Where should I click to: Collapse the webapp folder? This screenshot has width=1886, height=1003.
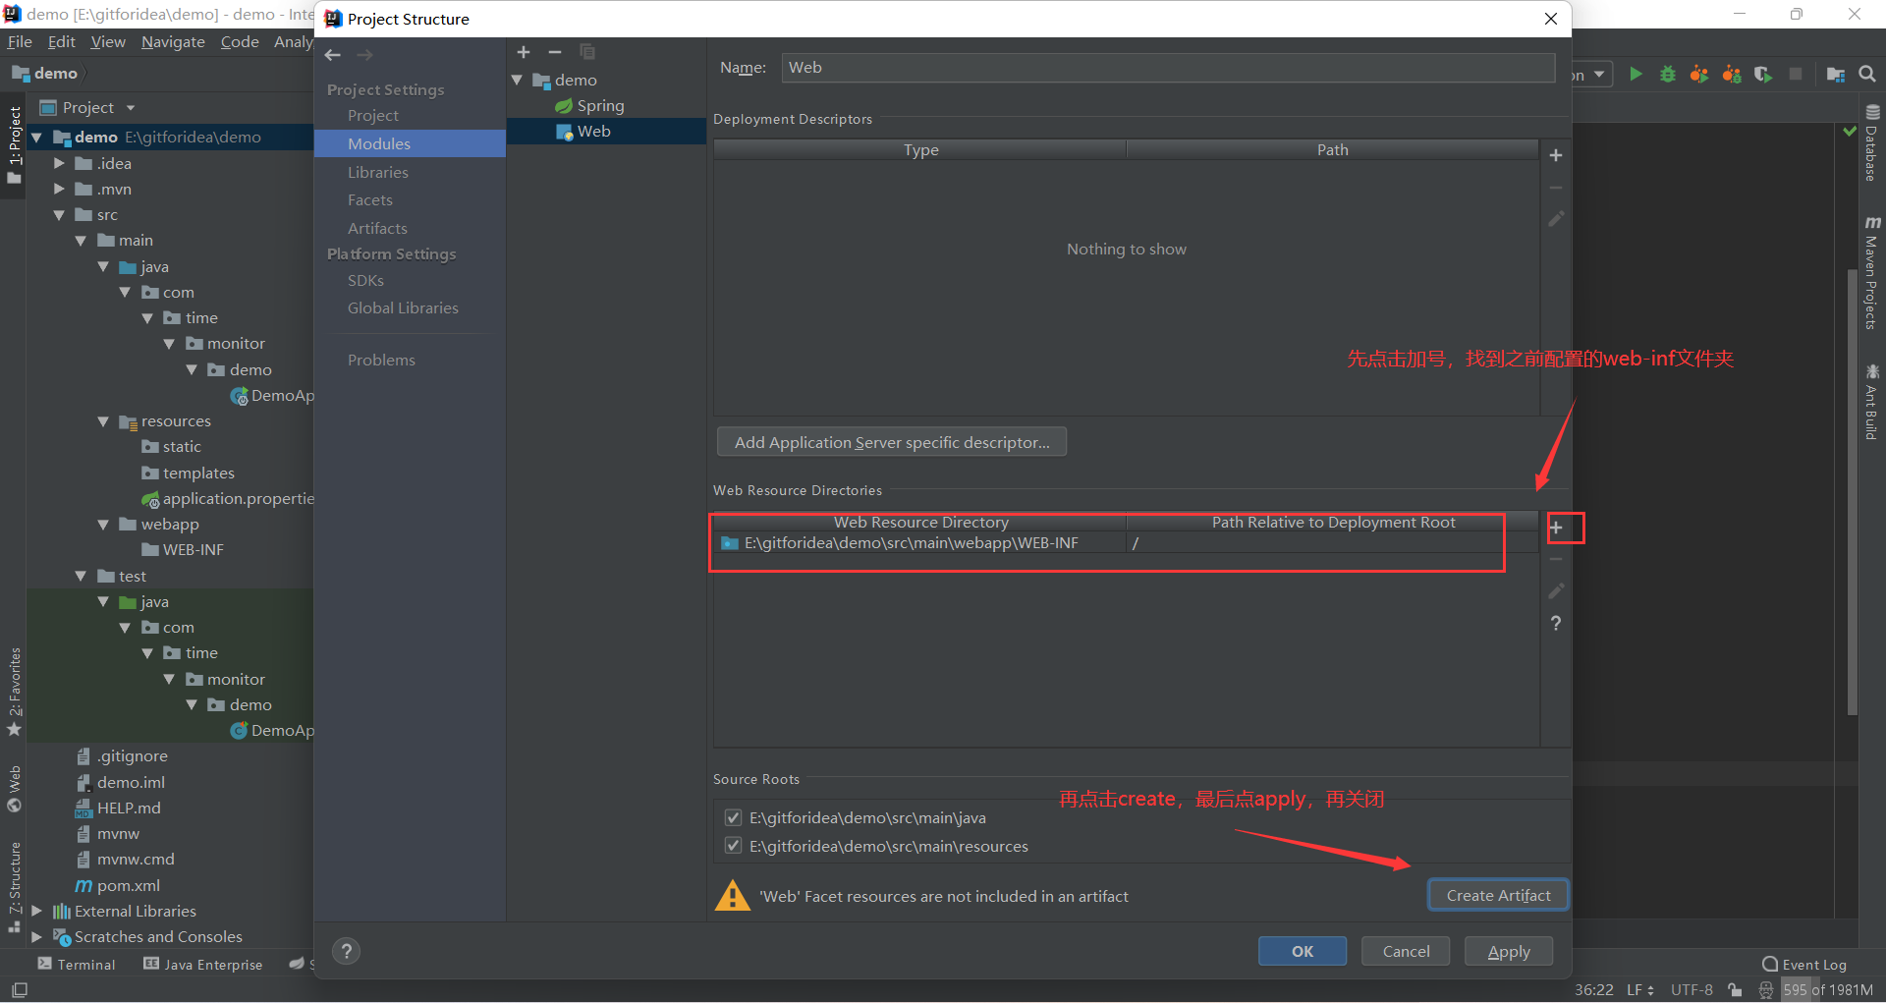pos(103,524)
